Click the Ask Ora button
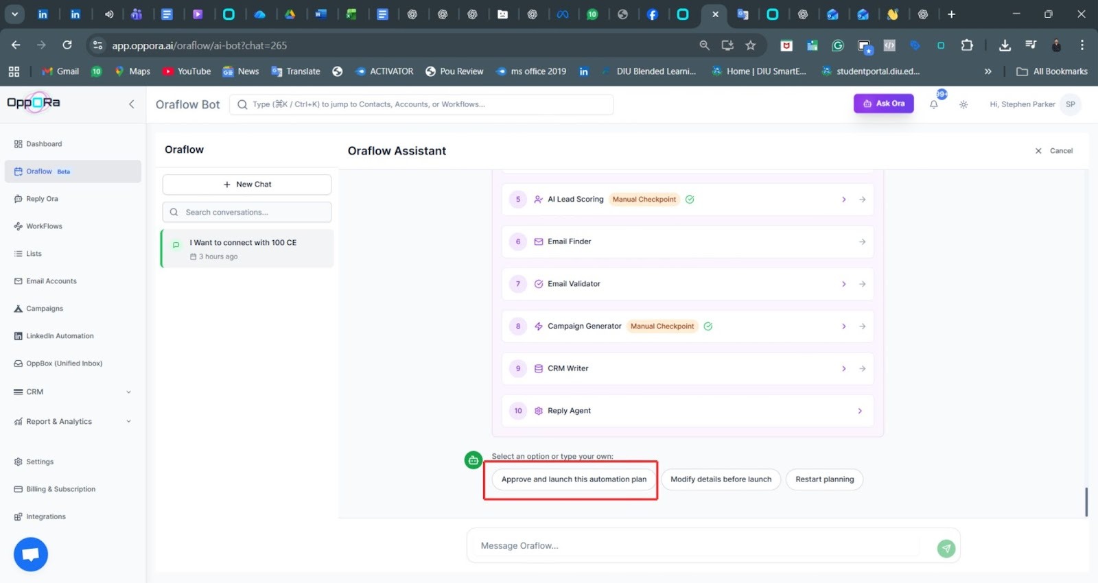The image size is (1098, 583). (883, 104)
